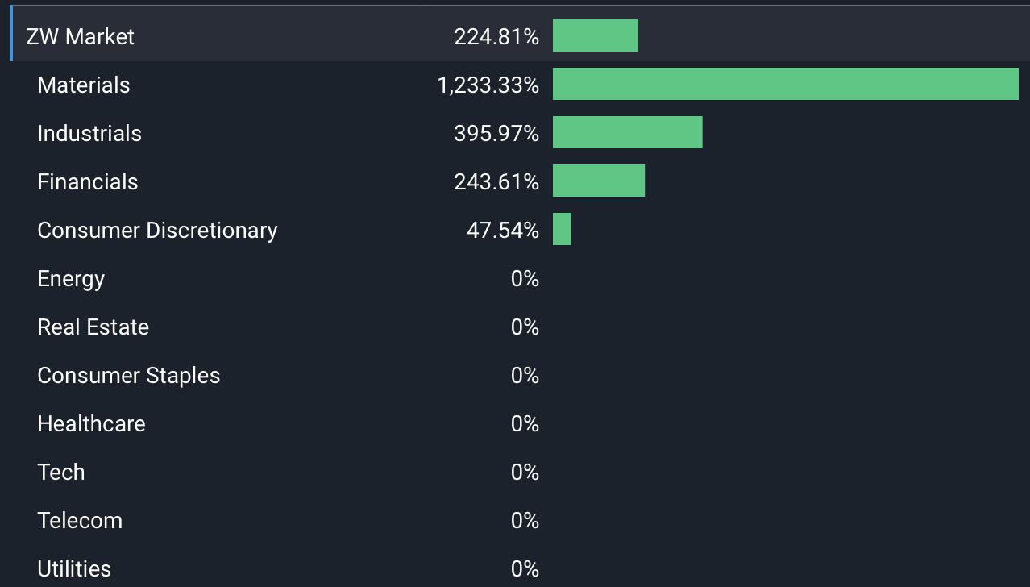The width and height of the screenshot is (1030, 587).
Task: Select the 395.97% percentage value
Action: (496, 133)
